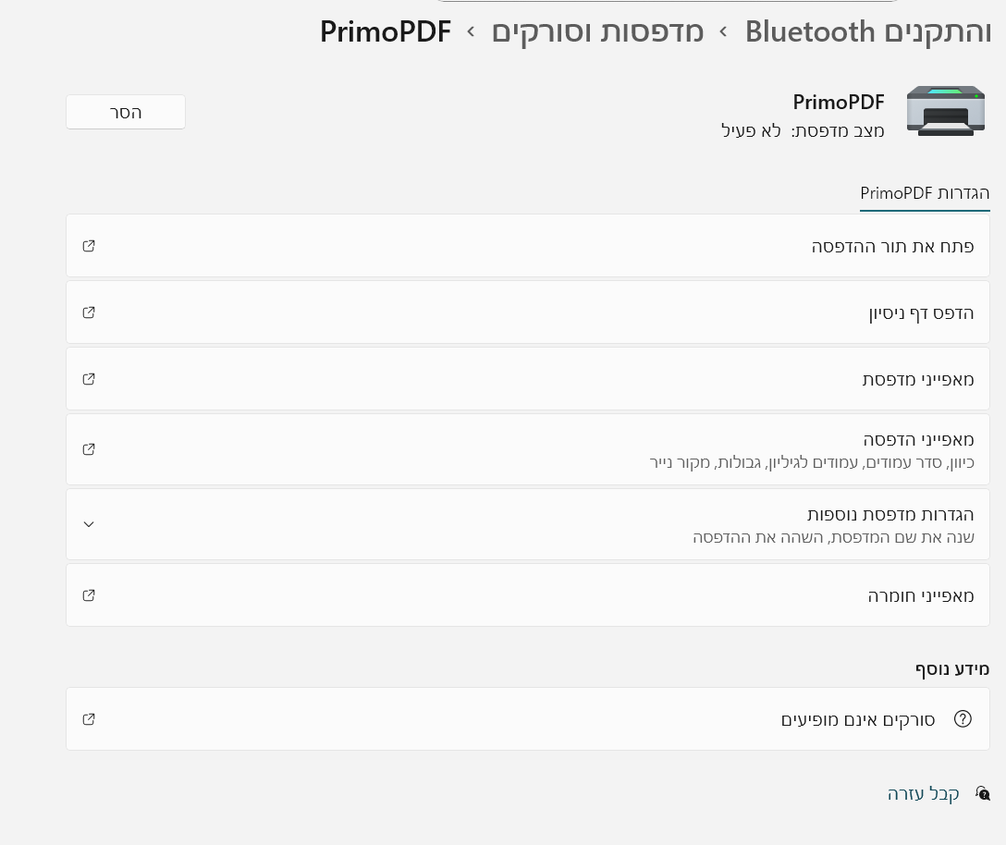Screen dimensions: 1006x845
Task: Click the get help headset icon
Action: click(983, 794)
